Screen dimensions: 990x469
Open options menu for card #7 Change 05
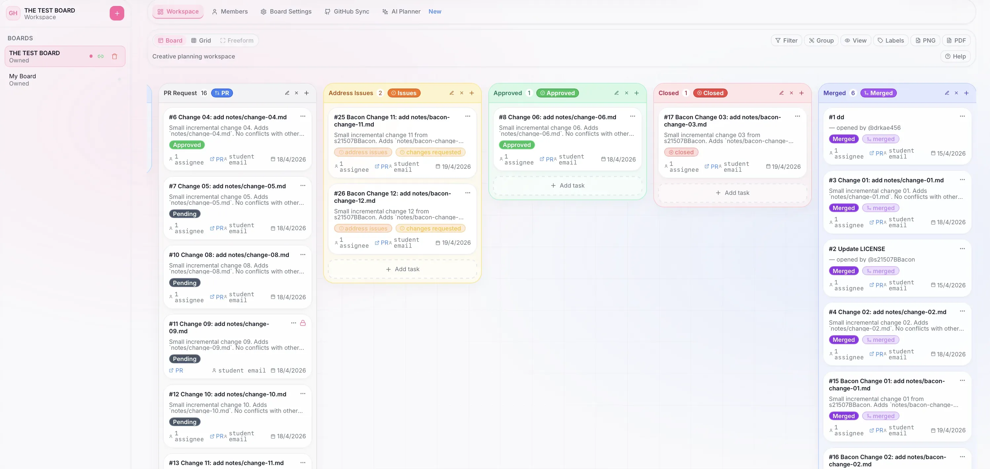pos(303,186)
